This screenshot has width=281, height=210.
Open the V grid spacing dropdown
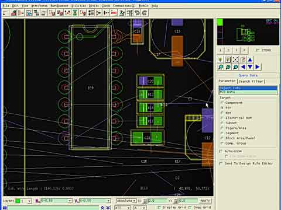(108, 201)
